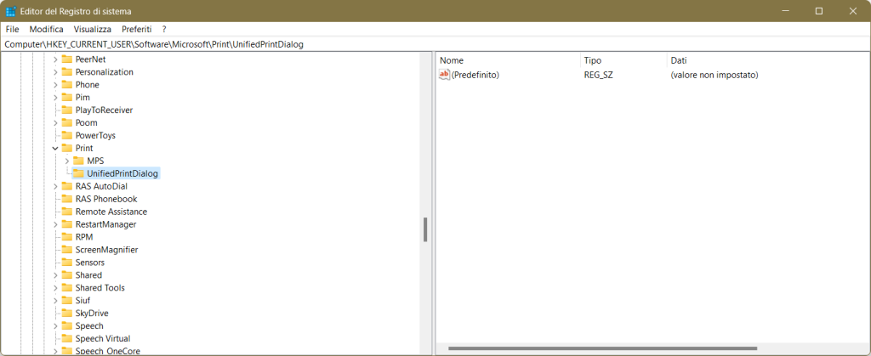Expand the Personalization key chevron

tap(55, 72)
